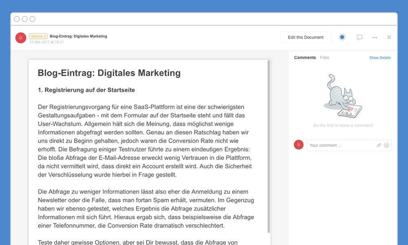Focus the Your comment input field
This screenshot has height=245, width=408.
[349, 145]
